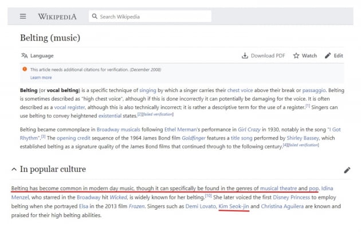Image resolution: width=361 pixels, height=232 pixels.
Task: Follow the pop genre link
Action: (x=313, y=189)
